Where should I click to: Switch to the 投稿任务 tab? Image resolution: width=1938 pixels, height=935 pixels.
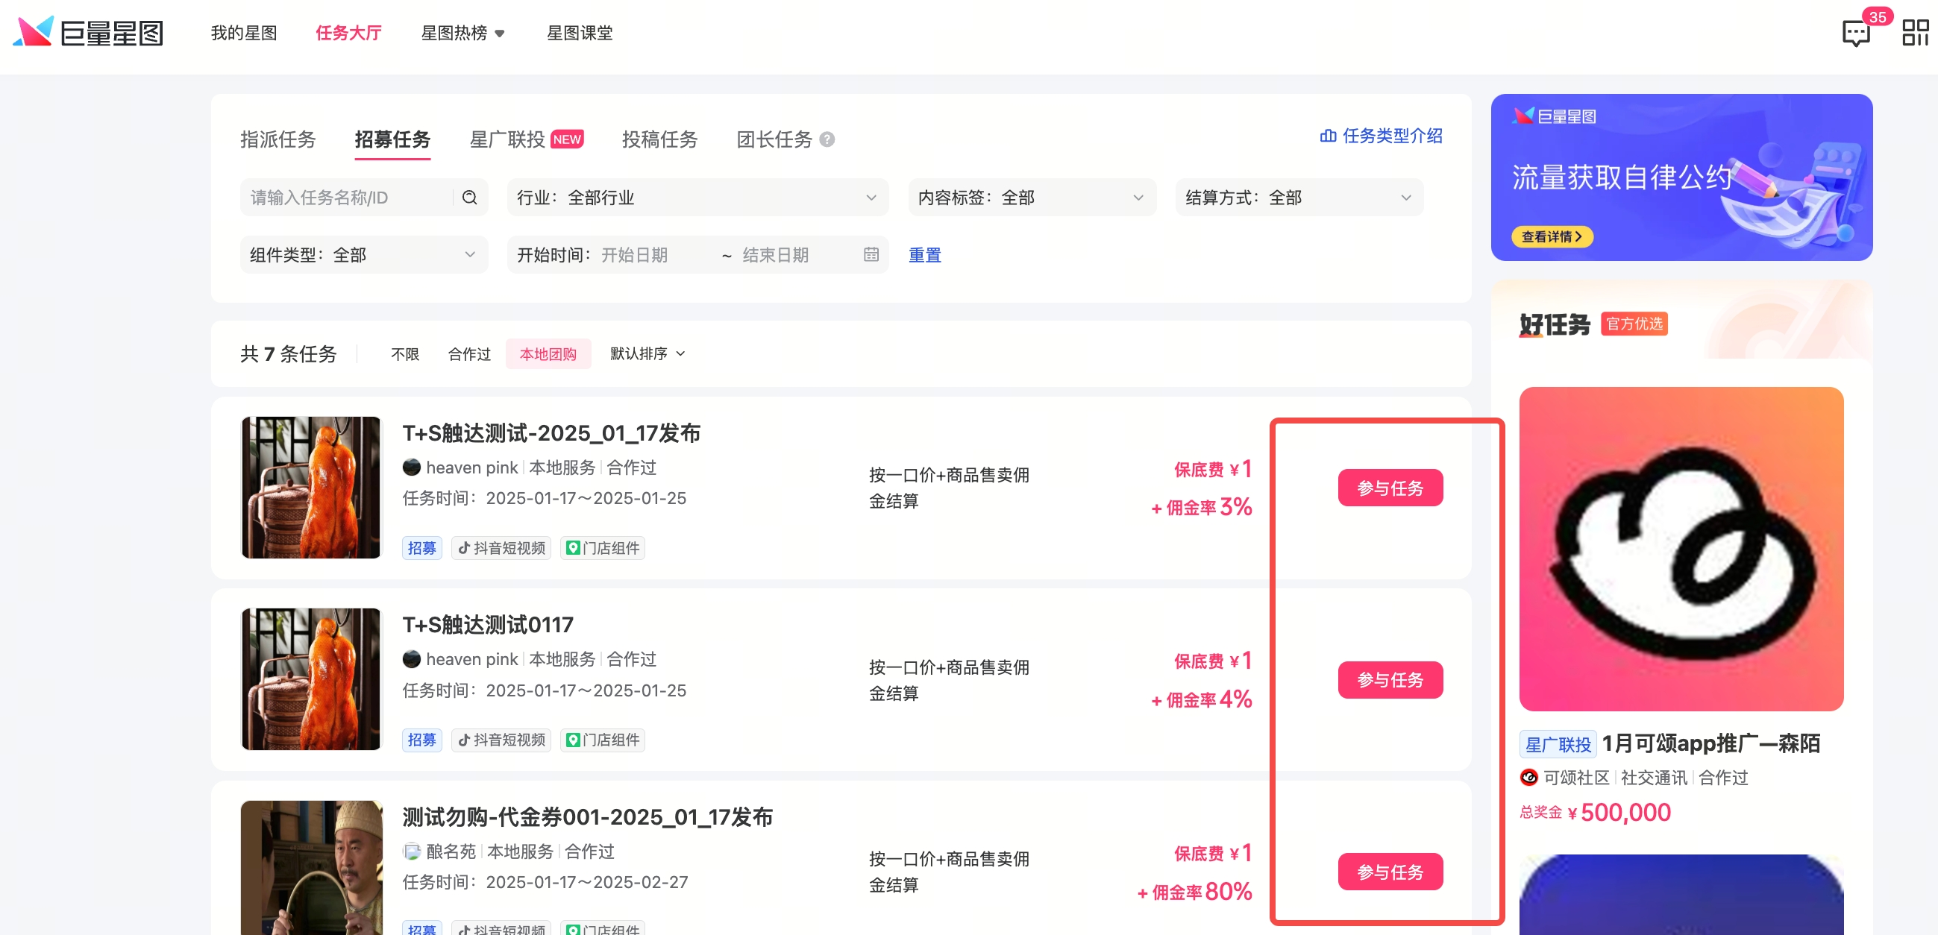click(659, 139)
